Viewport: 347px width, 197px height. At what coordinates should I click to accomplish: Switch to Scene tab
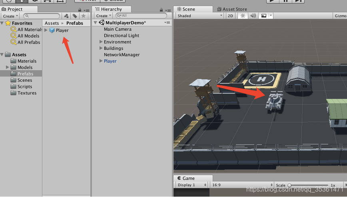[193, 9]
